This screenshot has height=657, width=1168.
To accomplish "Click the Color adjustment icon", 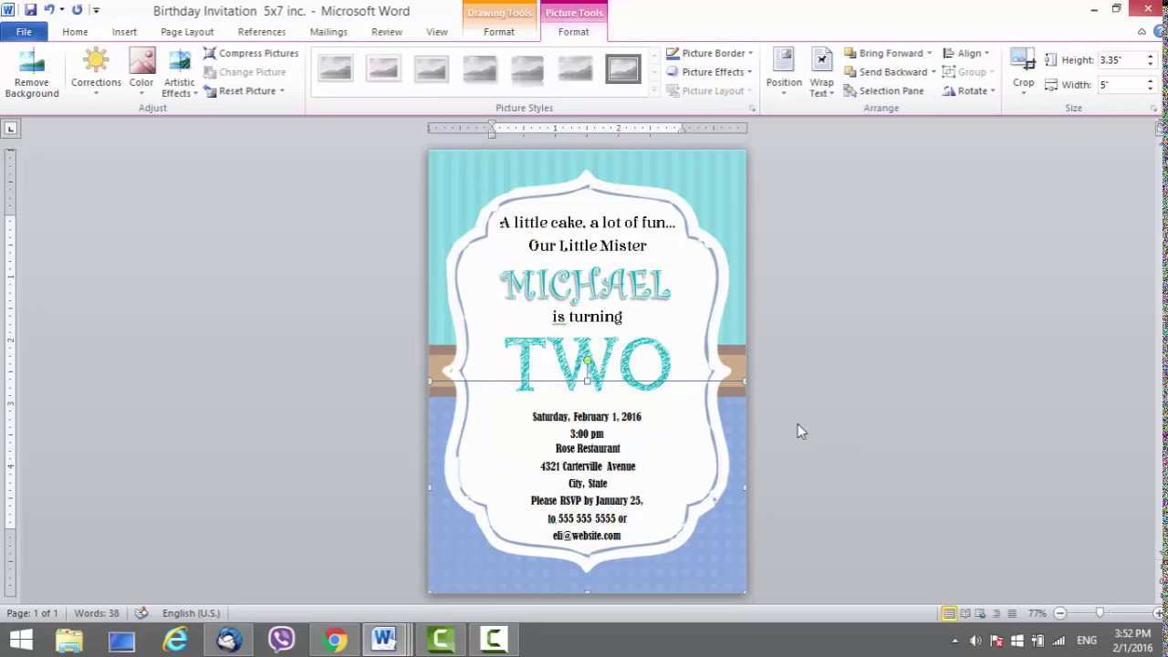I will (x=141, y=59).
